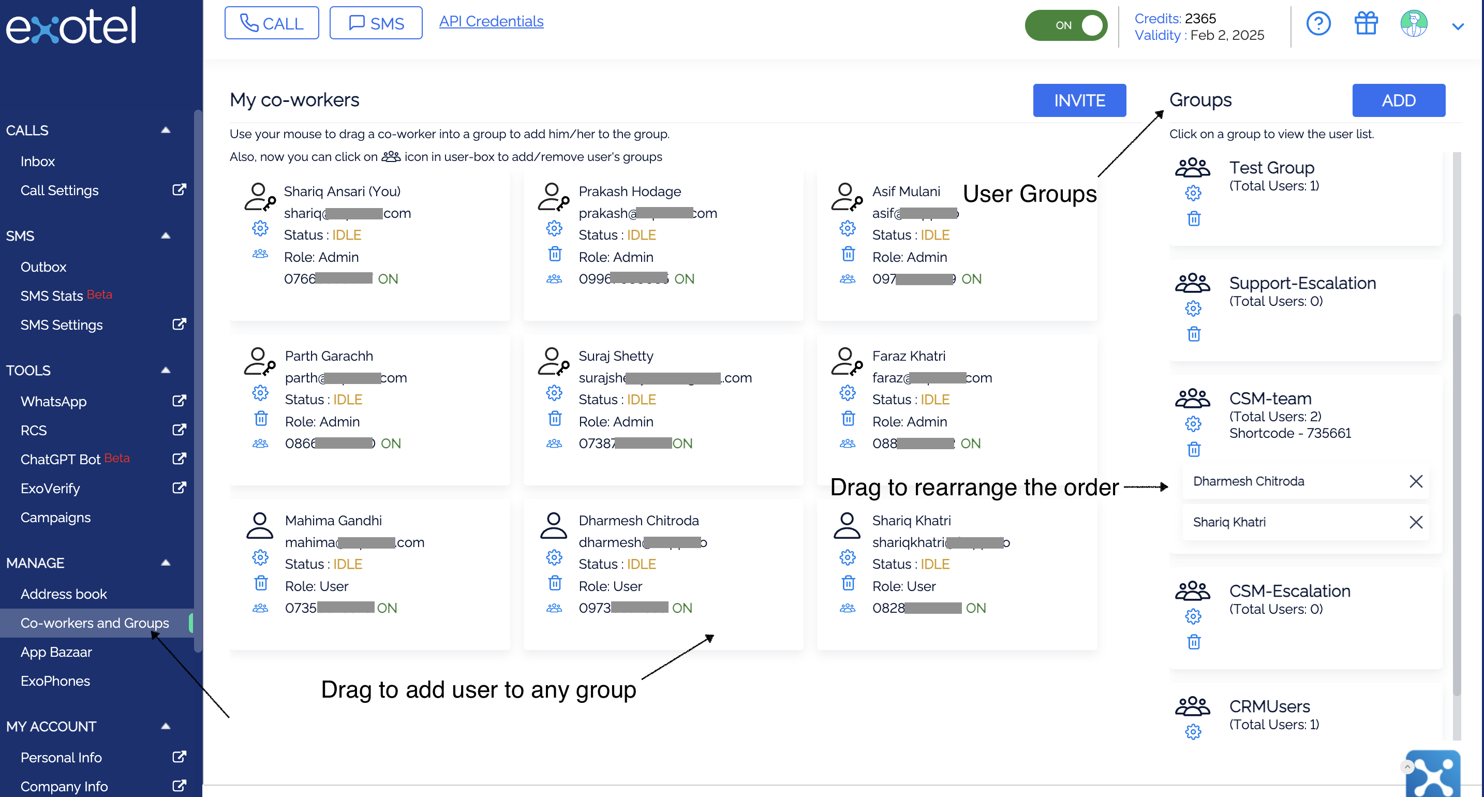Delete the Test Group using trash icon
Viewport: 1484px width, 797px height.
(x=1194, y=218)
